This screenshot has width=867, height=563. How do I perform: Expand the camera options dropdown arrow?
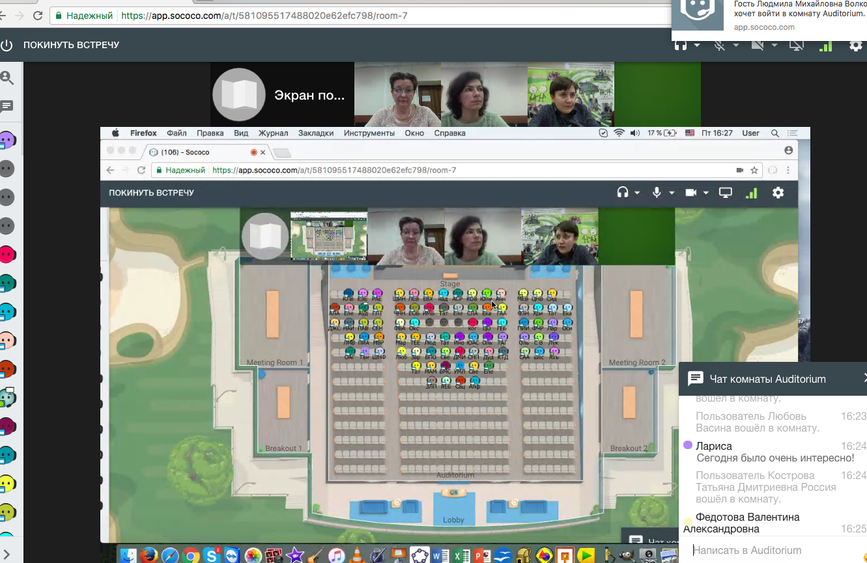click(775, 46)
